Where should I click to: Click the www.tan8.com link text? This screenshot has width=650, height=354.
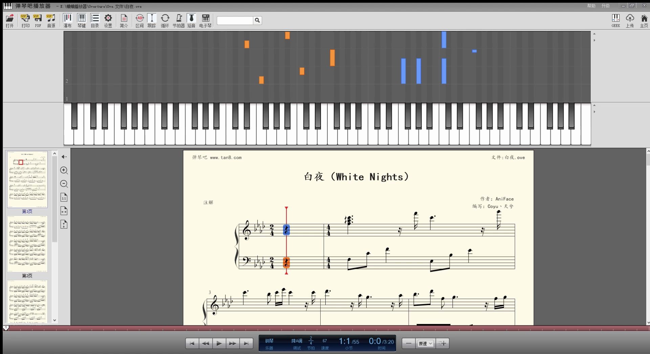[226, 157]
